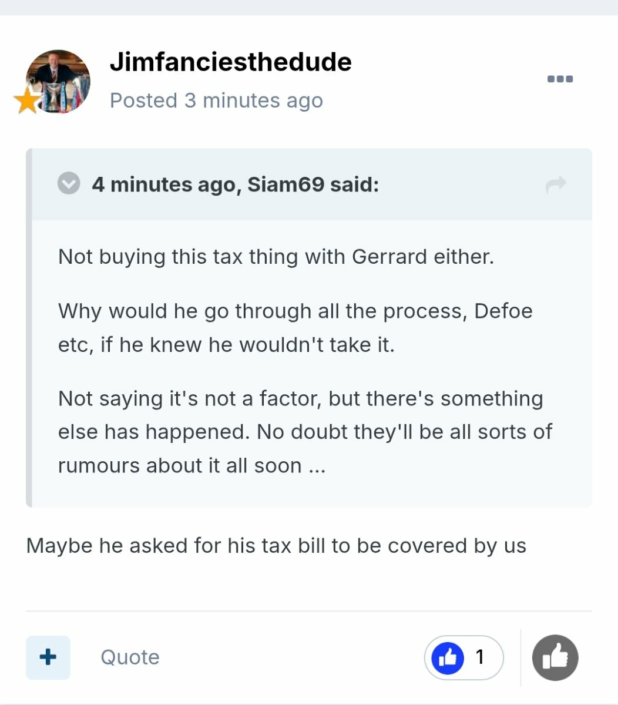Go to the original quoted post arrow
618x705 pixels.
(555, 185)
